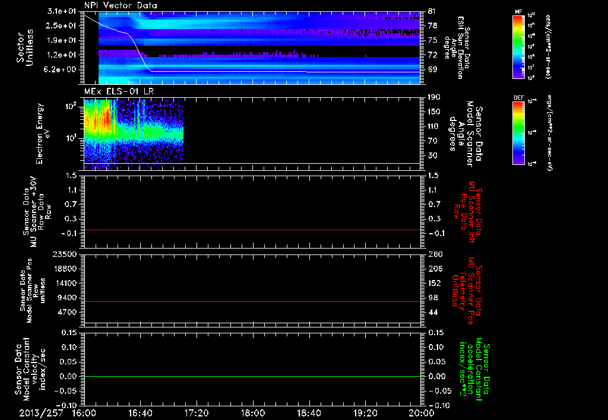
Task: Click the red "MU Scanner Inh Raw Data" label
Action: pyautogui.click(x=469, y=212)
